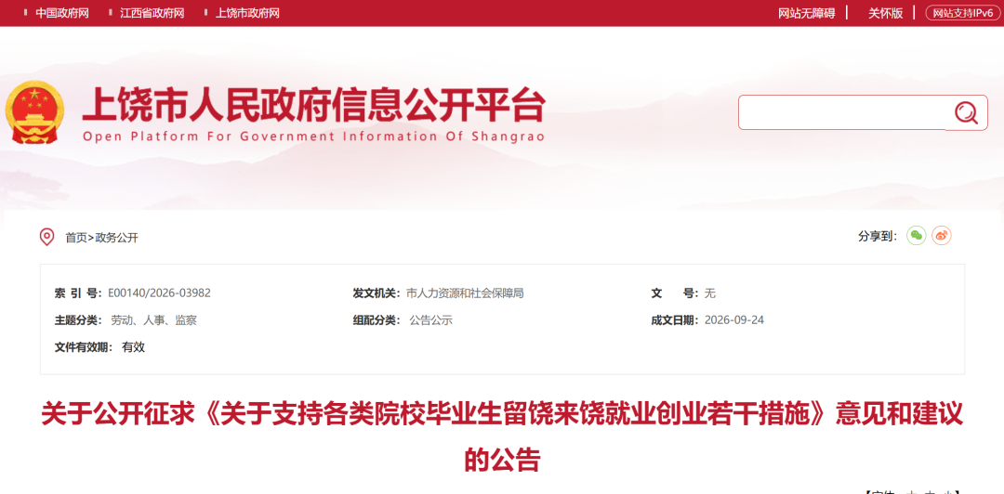Go to 首页 in the breadcrumb
The image size is (1004, 494).
[x=75, y=238]
